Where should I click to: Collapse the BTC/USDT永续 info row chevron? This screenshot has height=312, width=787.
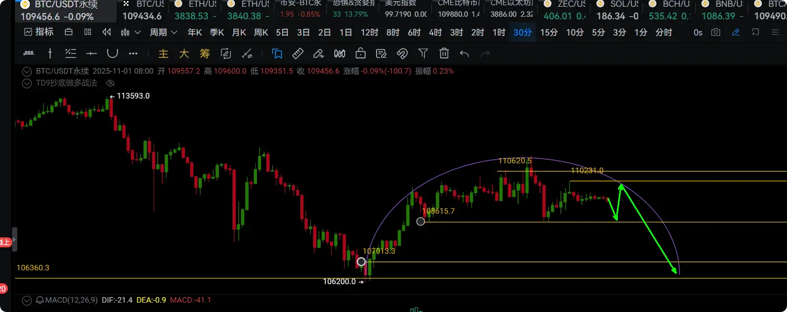point(27,71)
